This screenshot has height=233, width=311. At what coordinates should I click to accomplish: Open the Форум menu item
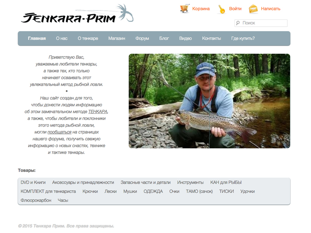[x=142, y=38]
